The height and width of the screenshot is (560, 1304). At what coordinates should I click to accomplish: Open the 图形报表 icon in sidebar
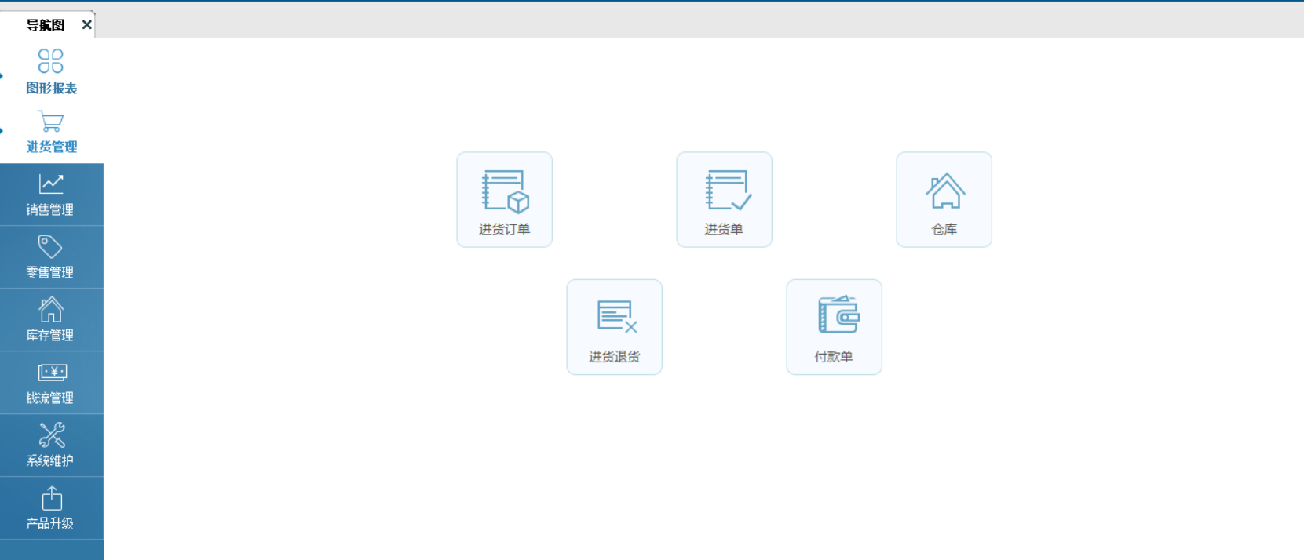50,61
